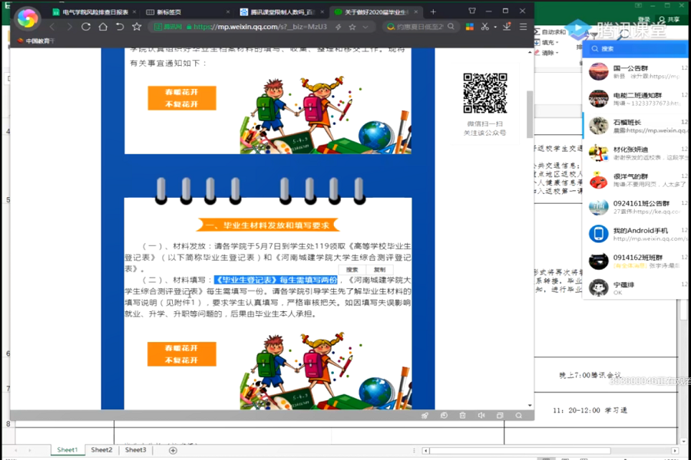
Task: Click the browser address bar URL
Action: click(260, 27)
